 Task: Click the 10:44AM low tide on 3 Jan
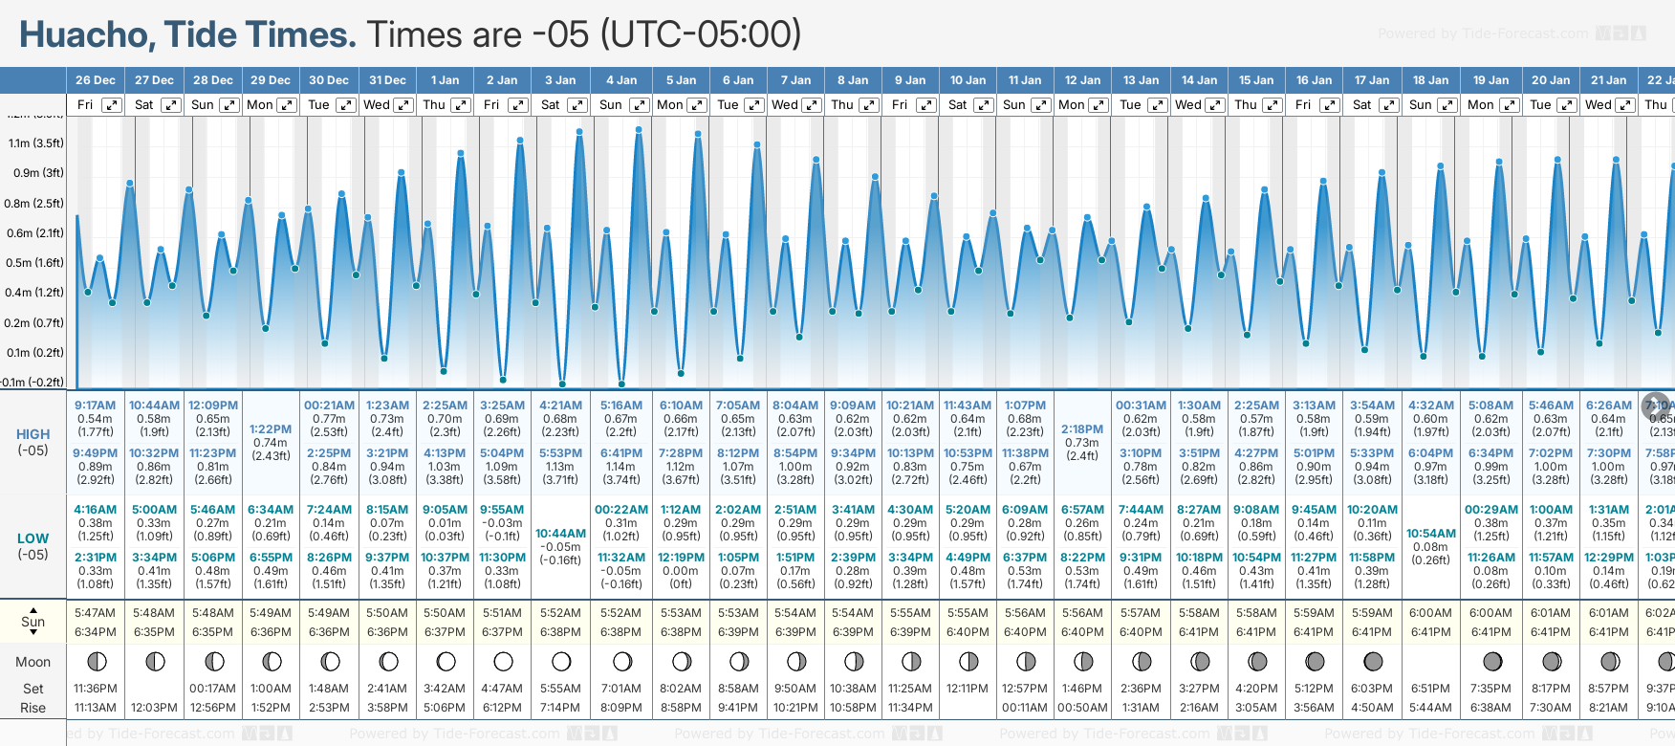click(x=560, y=534)
